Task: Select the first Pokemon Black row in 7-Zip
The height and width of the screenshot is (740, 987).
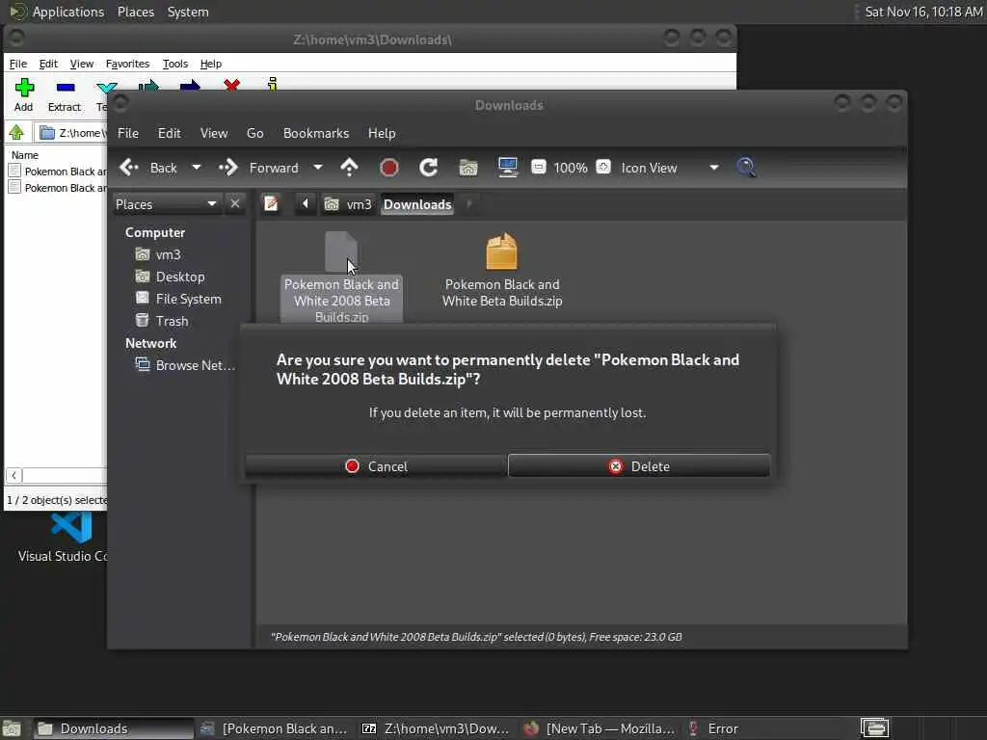Action: tap(58, 172)
